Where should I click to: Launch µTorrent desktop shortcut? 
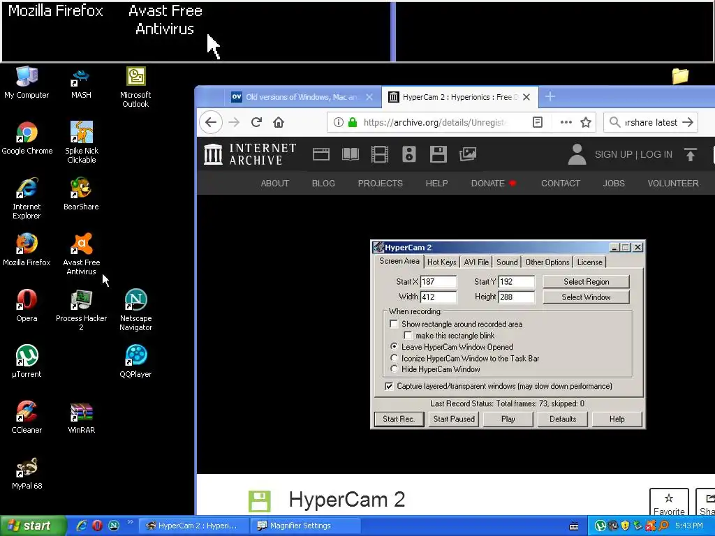[x=27, y=362]
